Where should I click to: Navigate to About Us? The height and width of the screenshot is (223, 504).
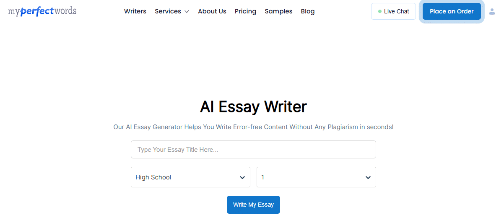212,11
